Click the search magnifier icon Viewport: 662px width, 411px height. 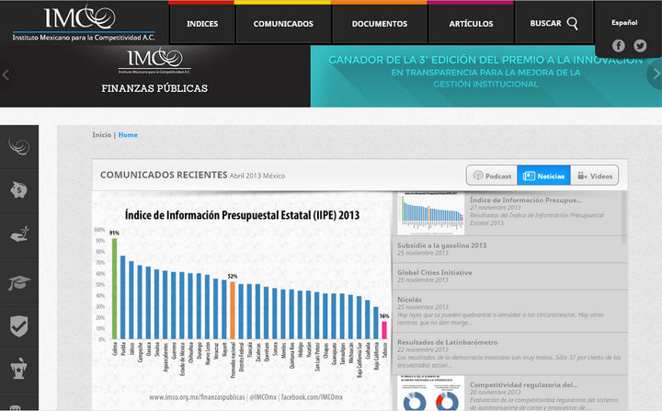(x=573, y=24)
